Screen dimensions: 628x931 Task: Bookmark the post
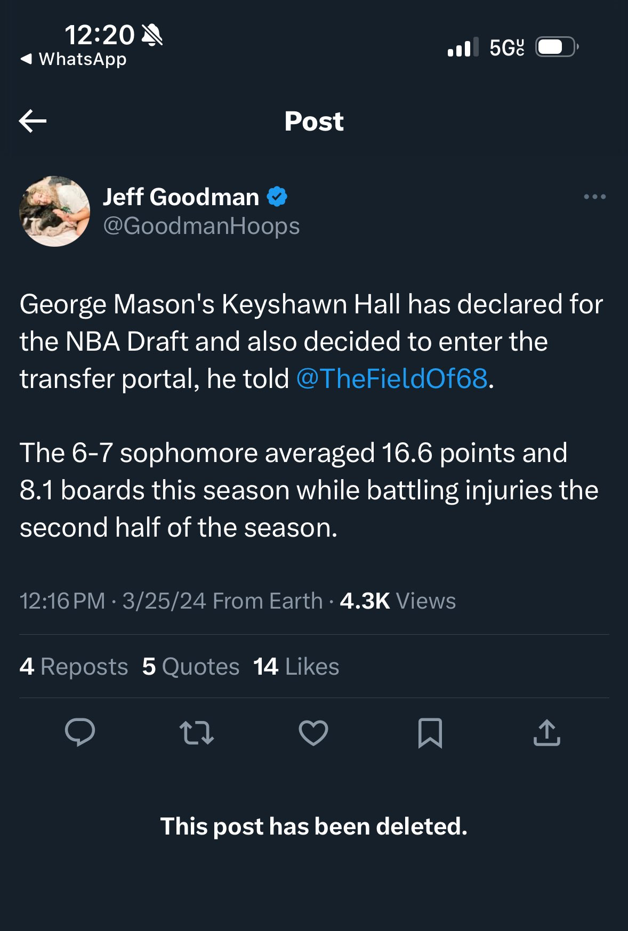(430, 733)
